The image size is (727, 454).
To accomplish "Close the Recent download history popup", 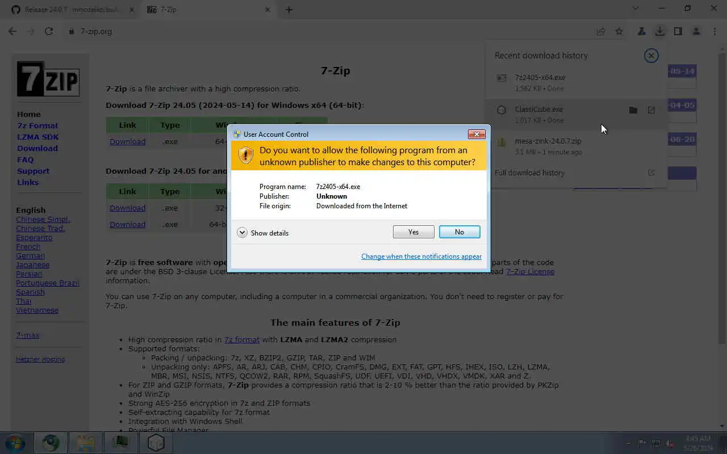I will [651, 55].
